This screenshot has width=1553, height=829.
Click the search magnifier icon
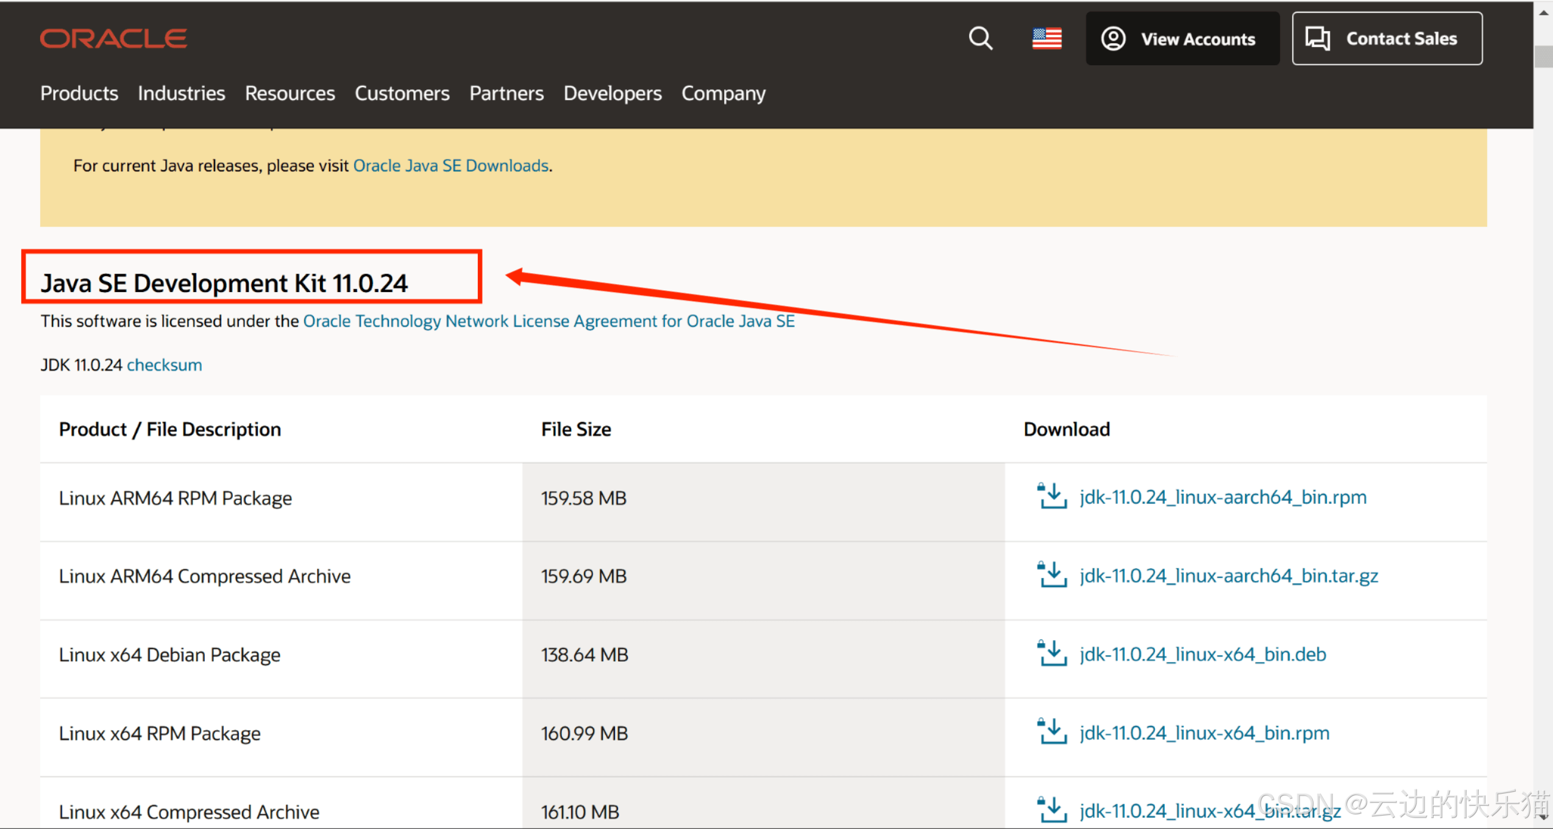click(x=980, y=38)
